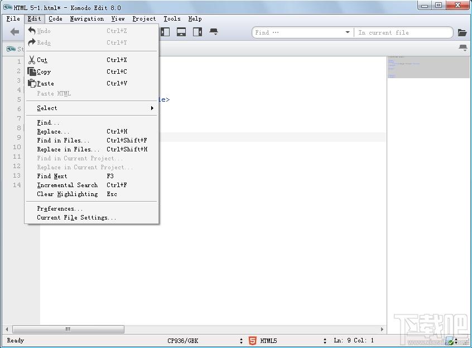Click the focus mode hat icon in toolbar
The width and height of the screenshot is (472, 348).
coord(214,31)
